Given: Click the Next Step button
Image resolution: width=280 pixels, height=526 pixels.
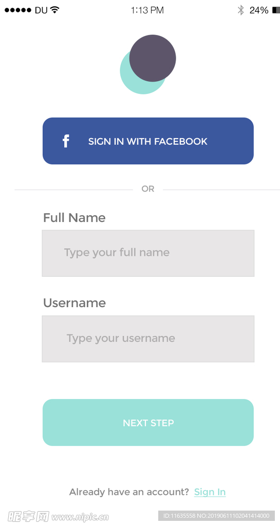Looking at the screenshot, I should pyautogui.click(x=148, y=422).
